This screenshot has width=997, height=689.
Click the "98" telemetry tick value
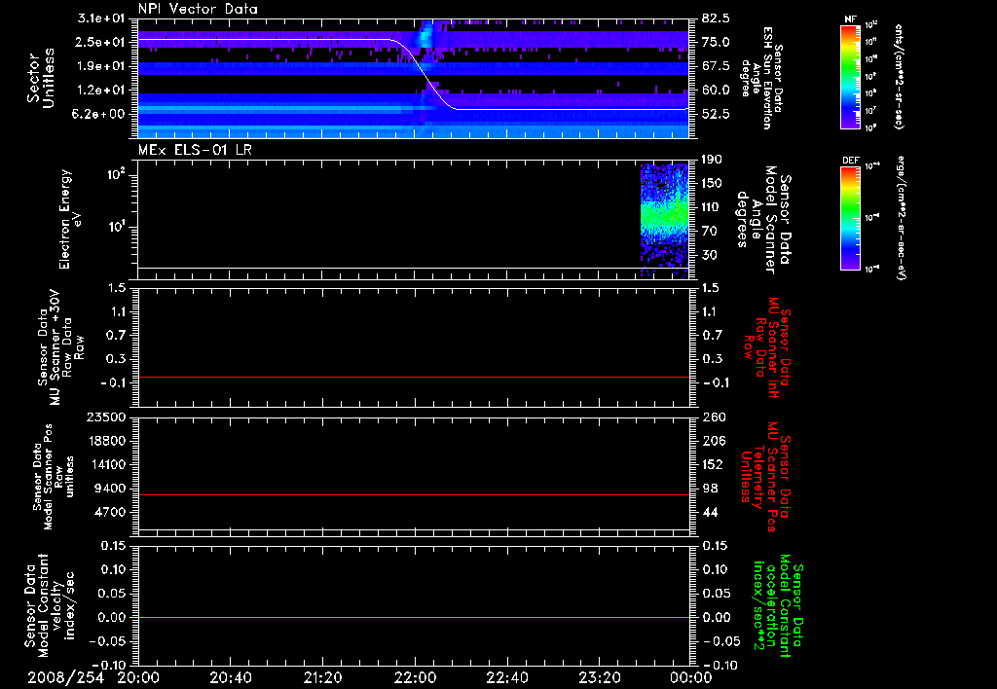coord(709,489)
